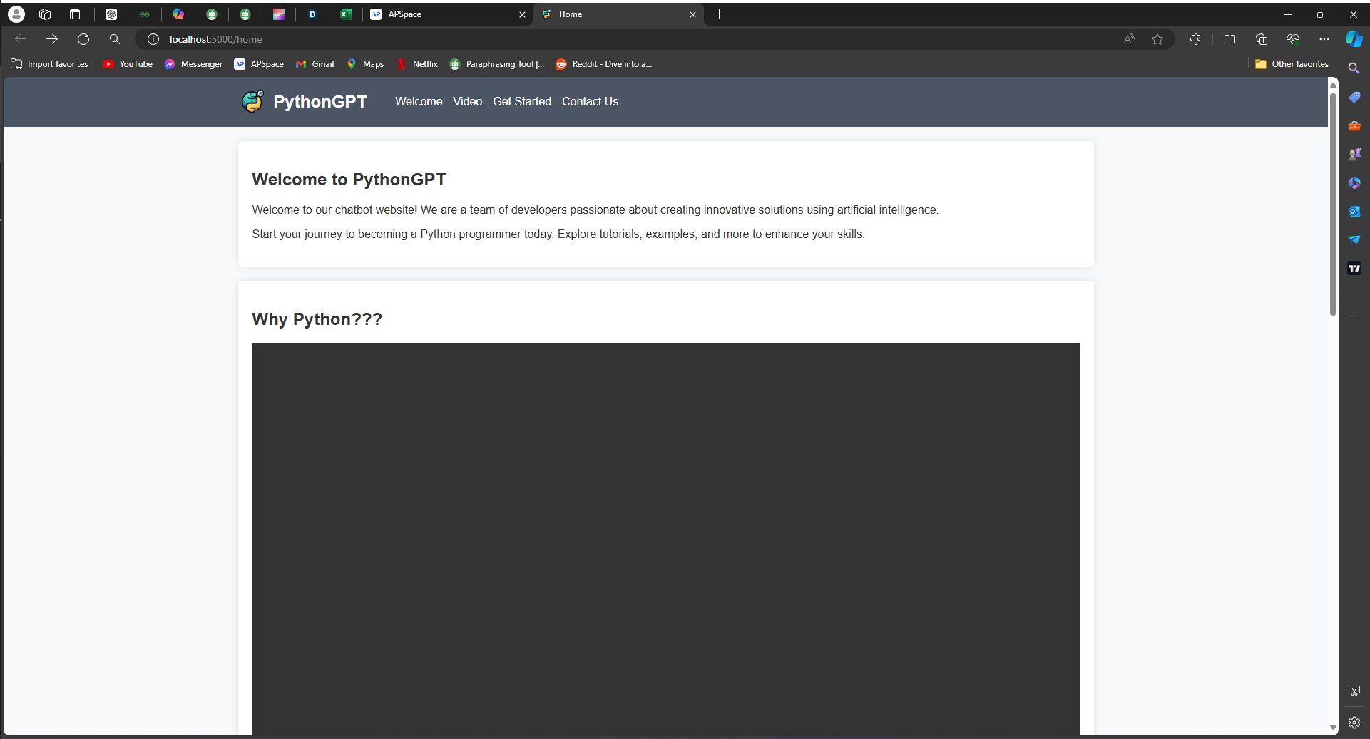This screenshot has height=739, width=1370.
Task: Open the Messenger bookmark
Action: 193,64
